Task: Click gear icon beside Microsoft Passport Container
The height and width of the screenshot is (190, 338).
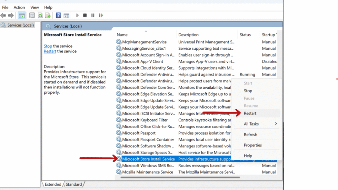Action: point(118,139)
